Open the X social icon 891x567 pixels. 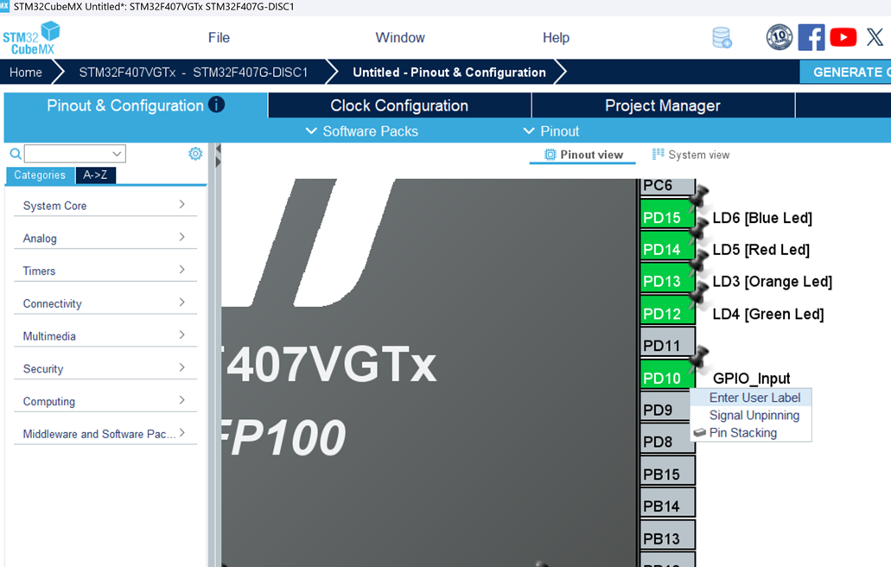(875, 37)
